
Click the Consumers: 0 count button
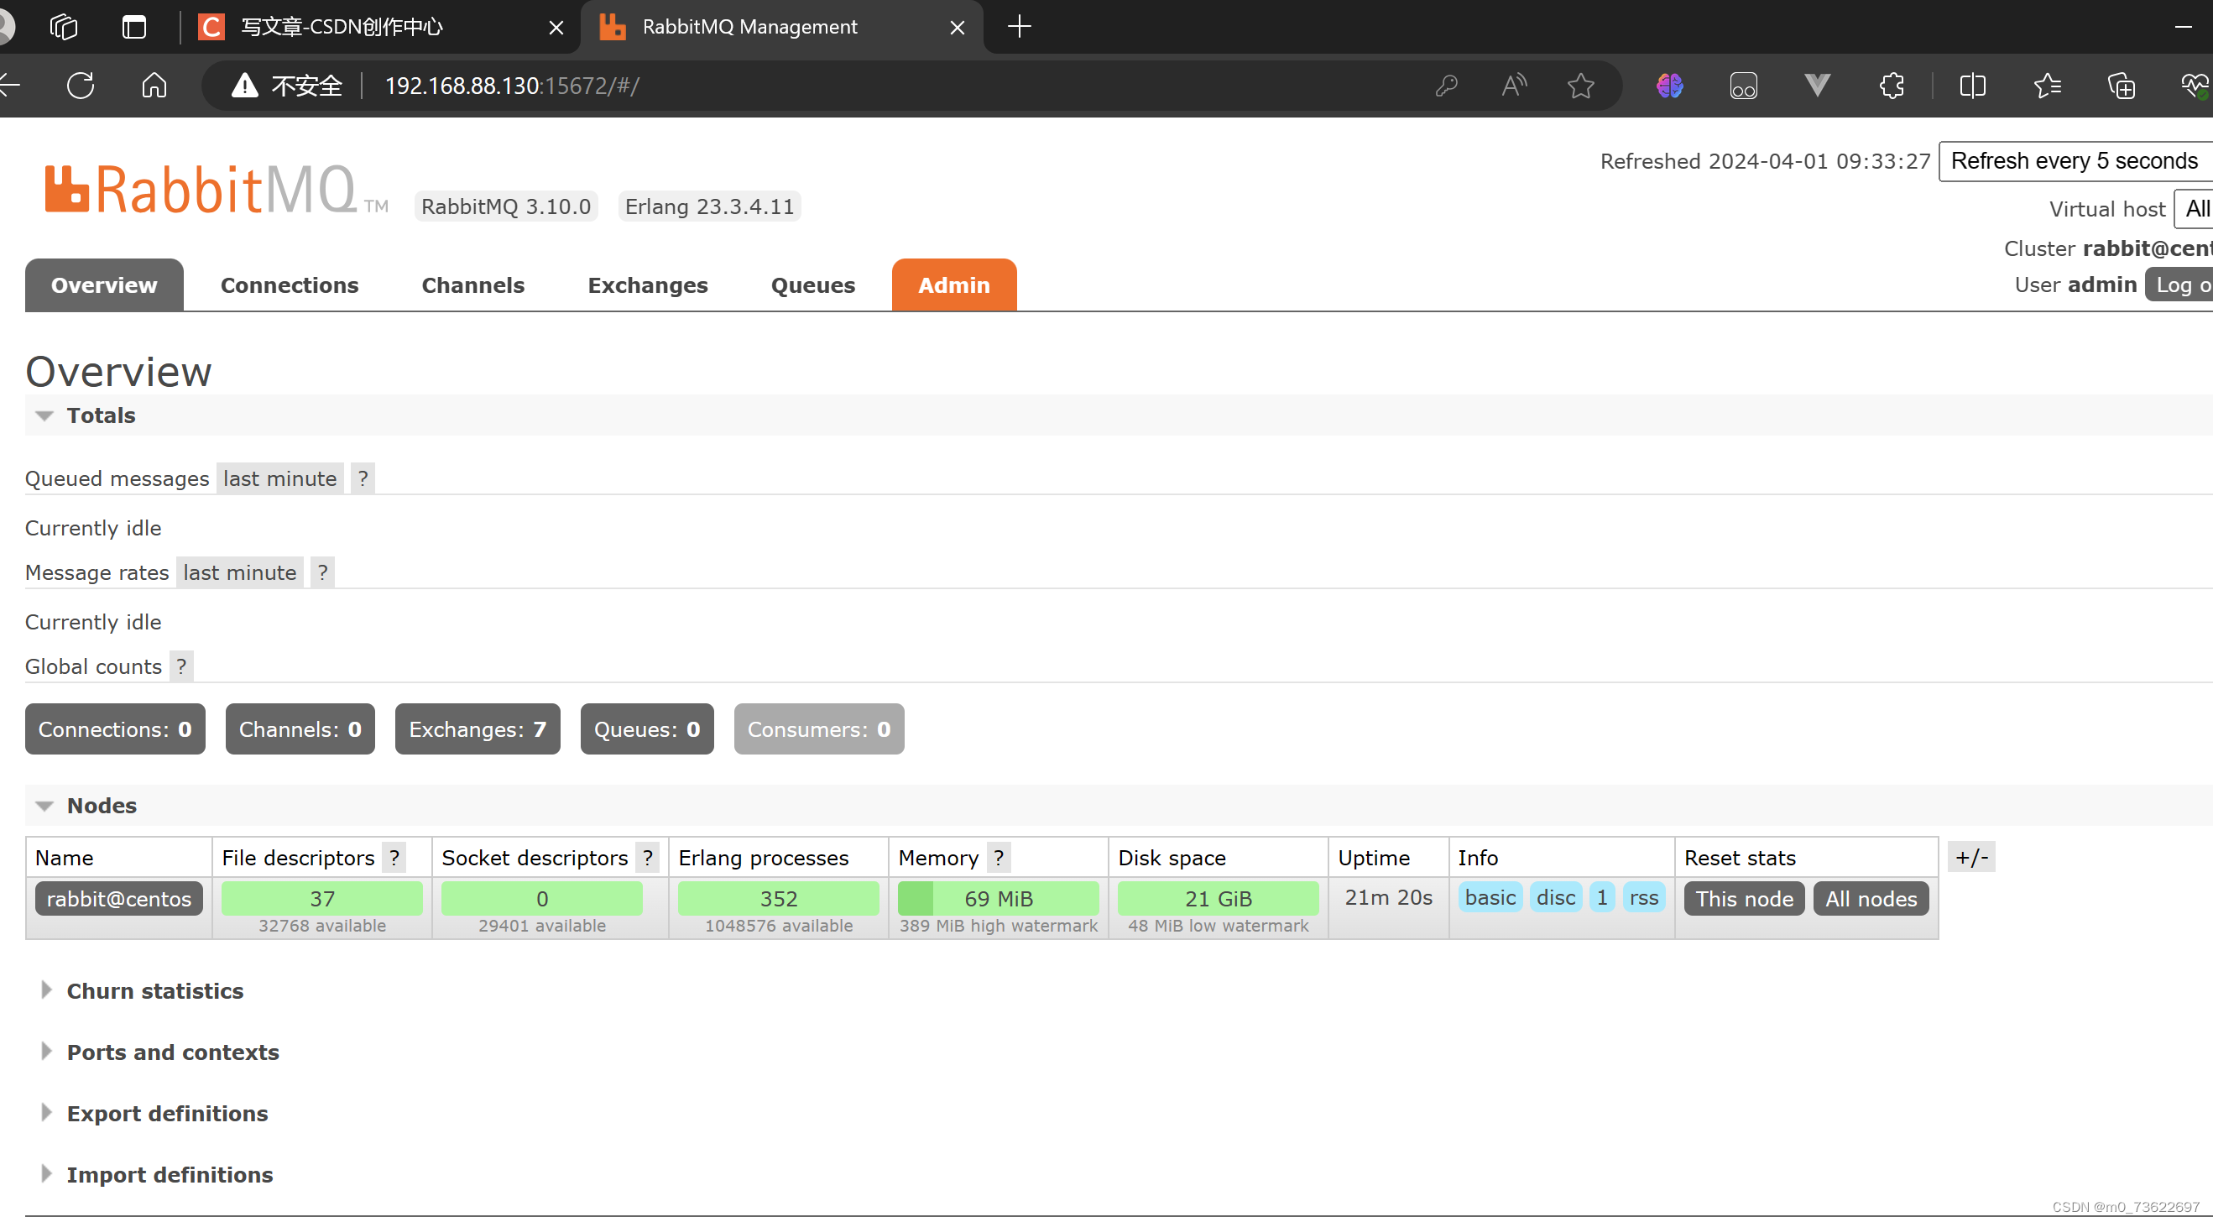point(819,728)
